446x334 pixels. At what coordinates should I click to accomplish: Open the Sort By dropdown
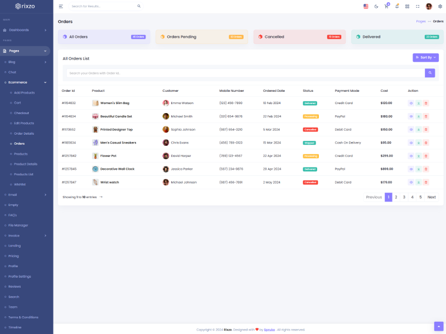click(x=425, y=57)
